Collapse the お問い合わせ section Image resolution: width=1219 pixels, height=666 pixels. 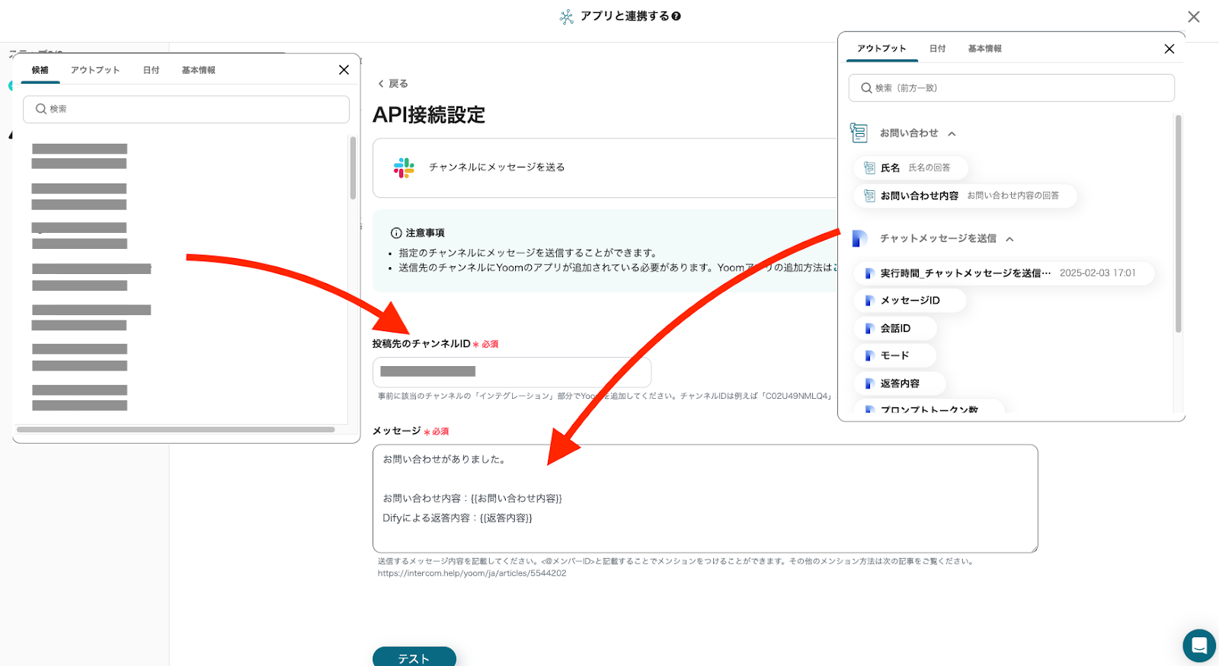(x=952, y=134)
